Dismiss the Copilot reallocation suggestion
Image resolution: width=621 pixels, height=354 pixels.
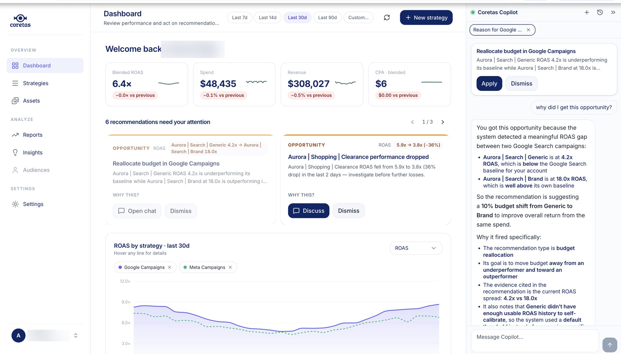tap(521, 83)
